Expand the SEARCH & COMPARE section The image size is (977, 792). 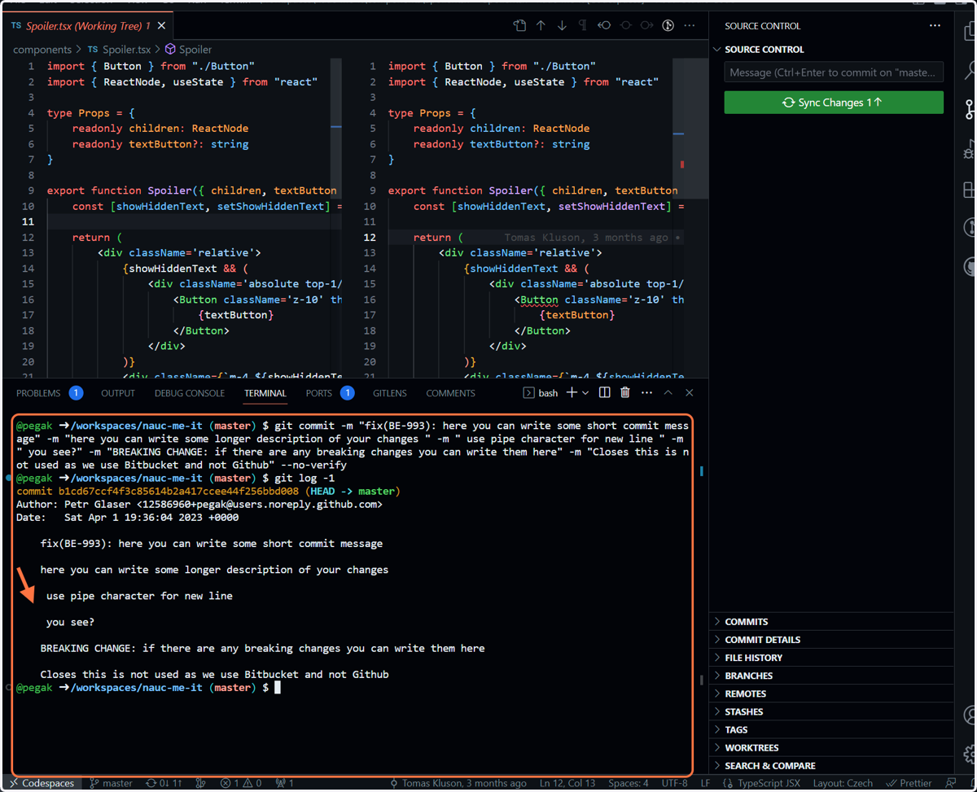pyautogui.click(x=831, y=765)
